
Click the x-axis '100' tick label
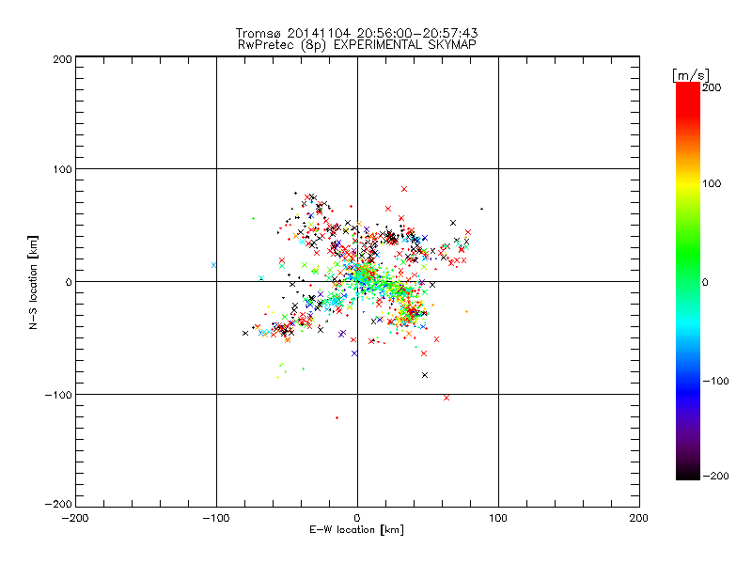498,518
